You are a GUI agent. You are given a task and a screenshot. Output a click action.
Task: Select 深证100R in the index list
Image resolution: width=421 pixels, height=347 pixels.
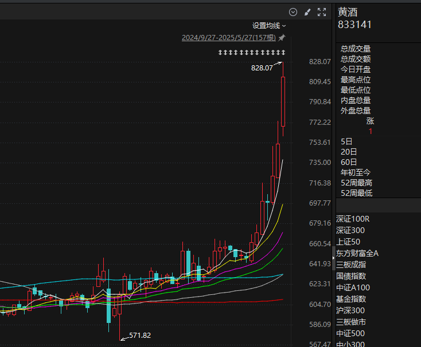[353, 219]
